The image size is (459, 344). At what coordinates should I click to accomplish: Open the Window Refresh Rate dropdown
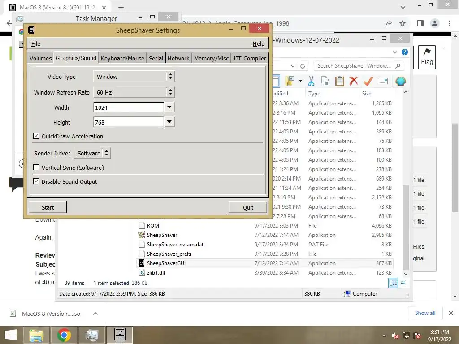(134, 92)
